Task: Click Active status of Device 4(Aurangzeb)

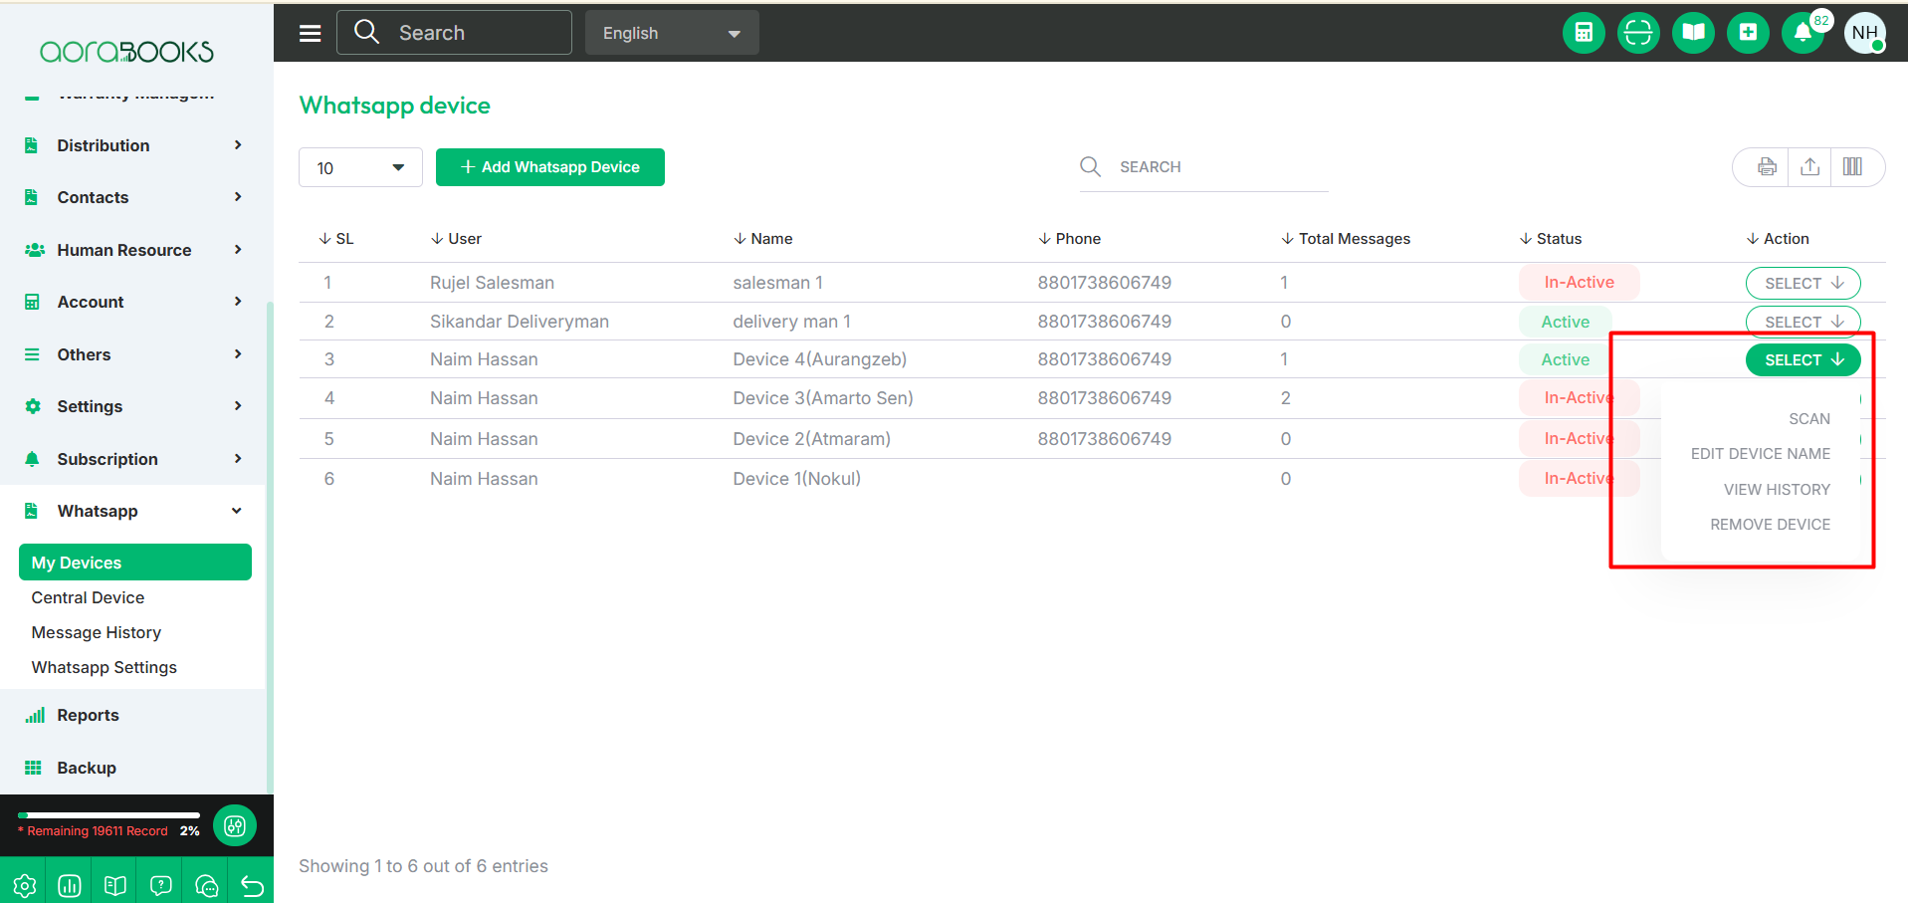Action: coord(1565,359)
